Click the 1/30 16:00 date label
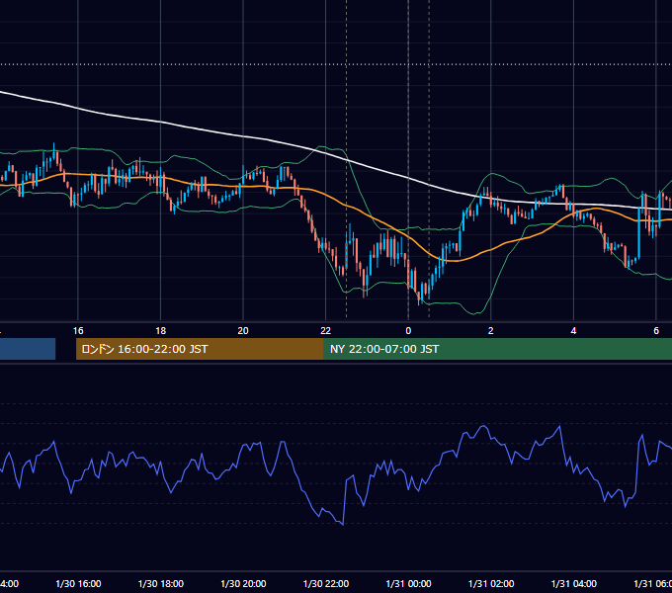The image size is (672, 593). 78,584
